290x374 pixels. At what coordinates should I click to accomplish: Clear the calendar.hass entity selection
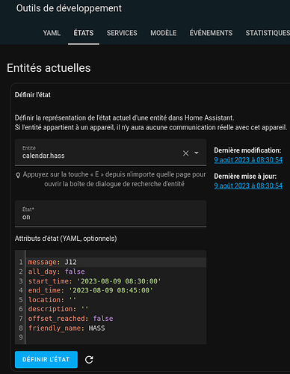click(185, 153)
